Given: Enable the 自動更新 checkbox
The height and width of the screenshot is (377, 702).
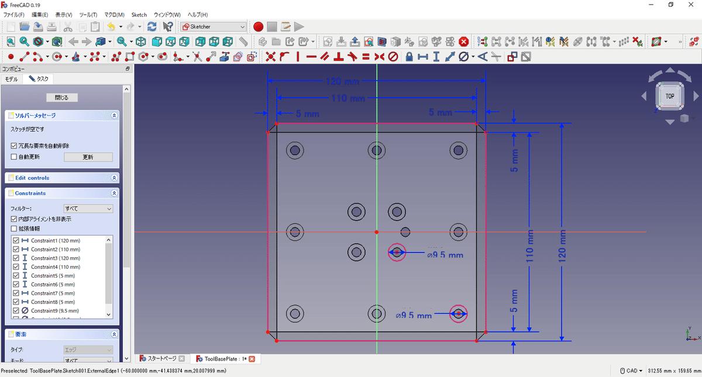Looking at the screenshot, I should coord(14,157).
